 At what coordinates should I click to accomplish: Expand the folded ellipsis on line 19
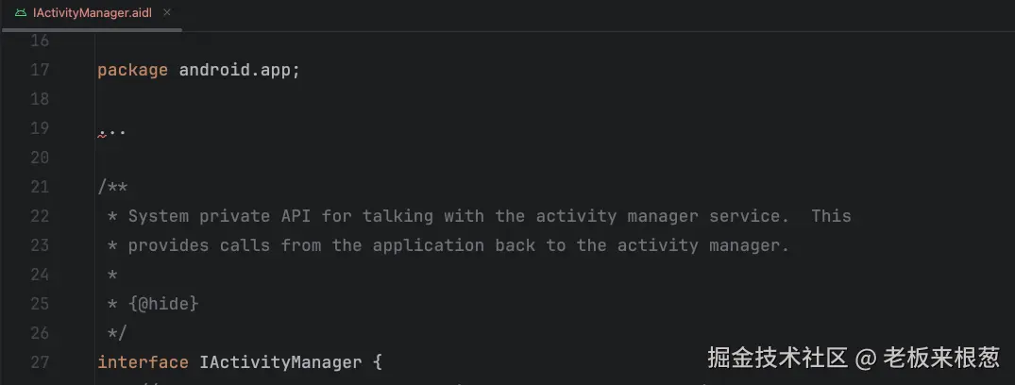[x=112, y=129]
